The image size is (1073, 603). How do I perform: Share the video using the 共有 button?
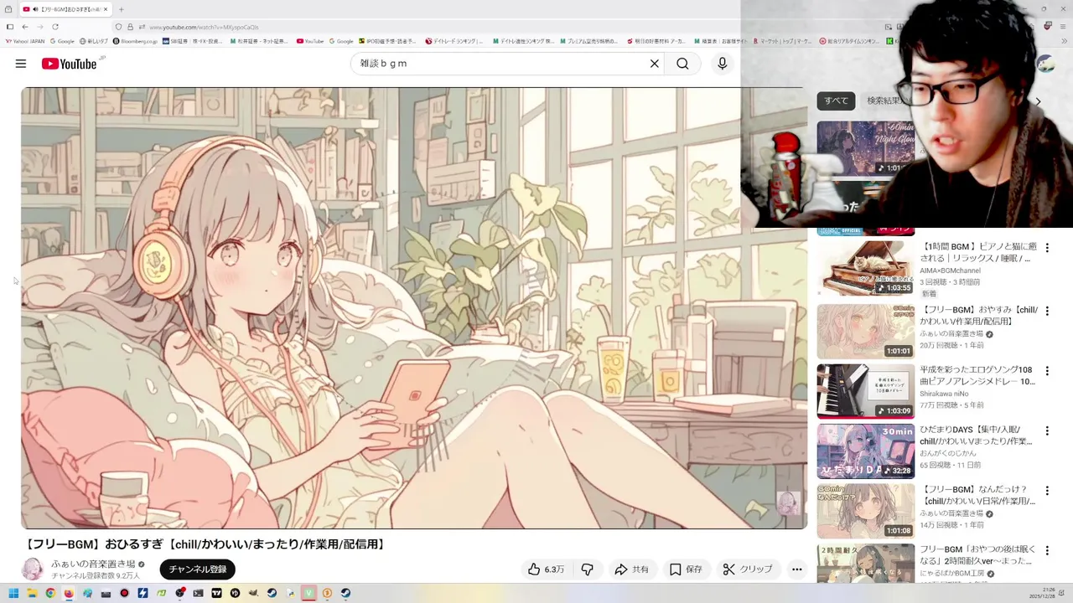point(631,569)
